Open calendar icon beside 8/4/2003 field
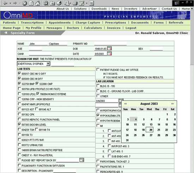Image resolution: width=194 pixels, height=173 pixels. coord(121,100)
